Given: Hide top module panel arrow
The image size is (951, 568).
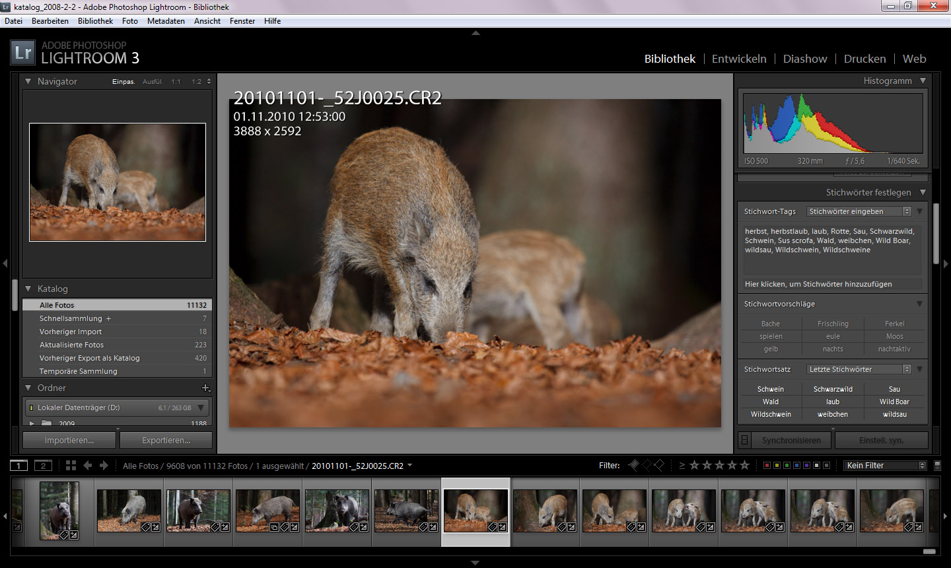Looking at the screenshot, I should coord(475,33).
